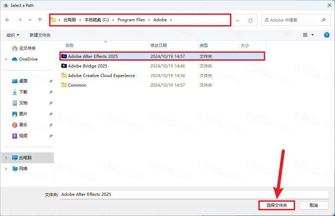The image size is (335, 216).
Task: Open the recent locations dropdown chevron
Action: (x=30, y=20)
